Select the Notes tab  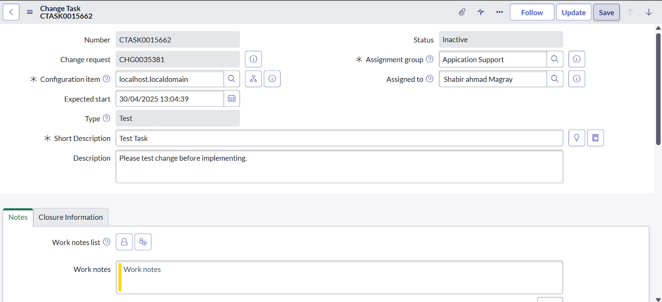pos(18,217)
